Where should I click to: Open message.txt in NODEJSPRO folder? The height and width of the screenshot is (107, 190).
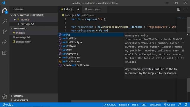click(34, 37)
